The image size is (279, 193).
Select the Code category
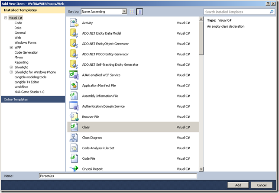(x=18, y=23)
